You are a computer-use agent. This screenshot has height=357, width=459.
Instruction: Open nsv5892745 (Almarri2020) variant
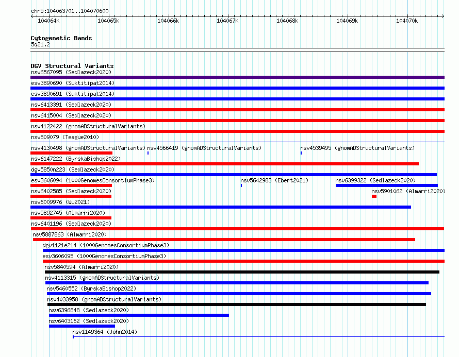(x=68, y=213)
